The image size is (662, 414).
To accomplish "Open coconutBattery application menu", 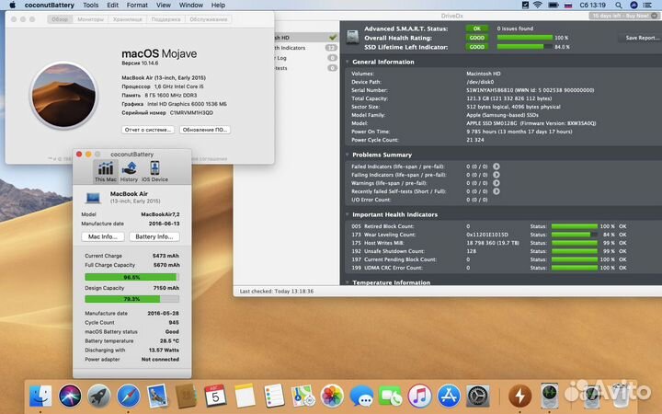I will pos(50,6).
